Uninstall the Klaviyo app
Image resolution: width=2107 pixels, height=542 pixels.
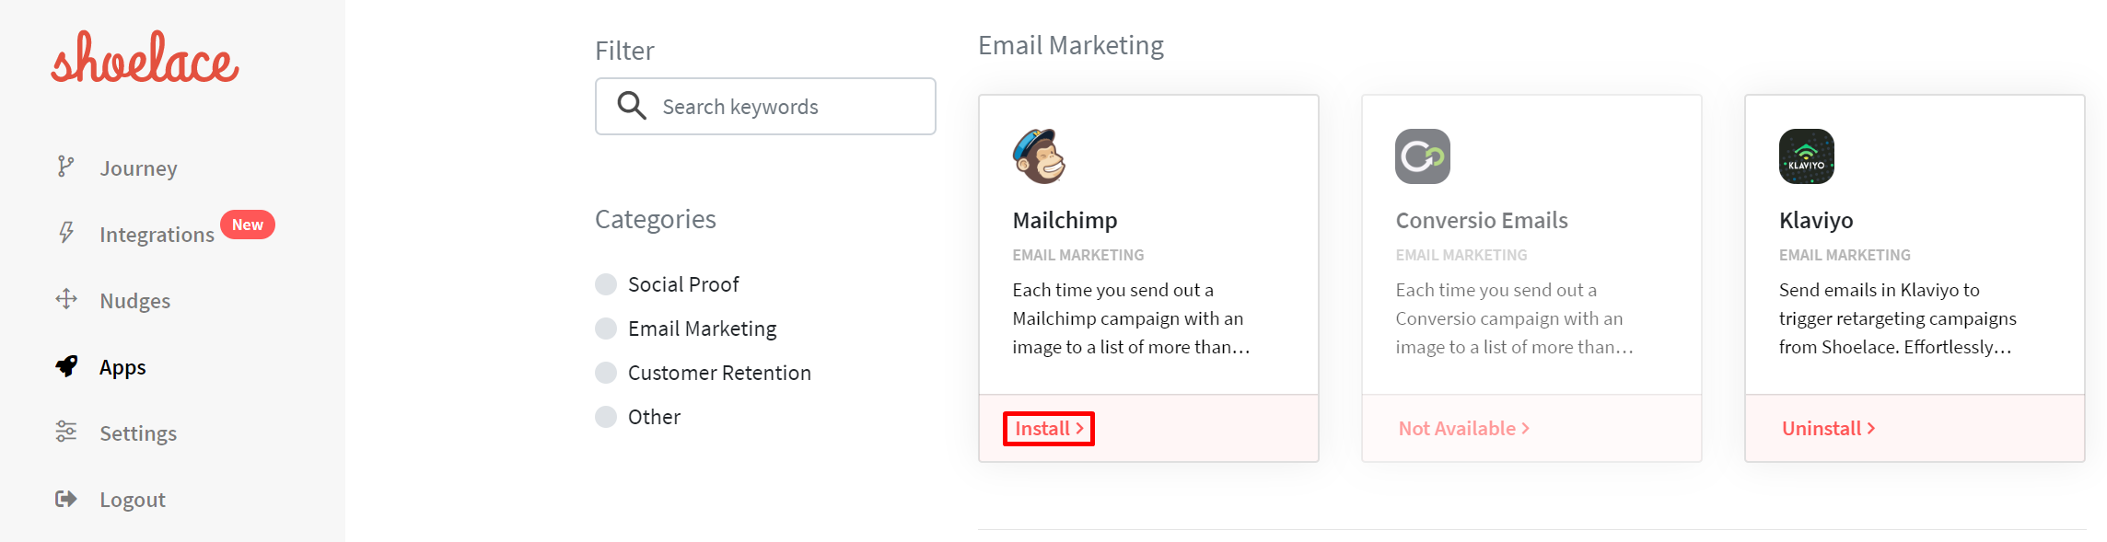tap(1828, 429)
